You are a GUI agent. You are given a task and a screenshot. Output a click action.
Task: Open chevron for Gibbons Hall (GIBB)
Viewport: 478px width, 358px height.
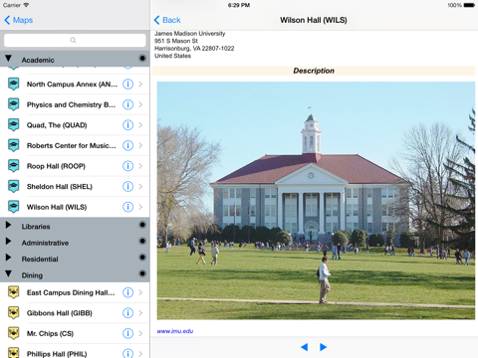pyautogui.click(x=140, y=313)
